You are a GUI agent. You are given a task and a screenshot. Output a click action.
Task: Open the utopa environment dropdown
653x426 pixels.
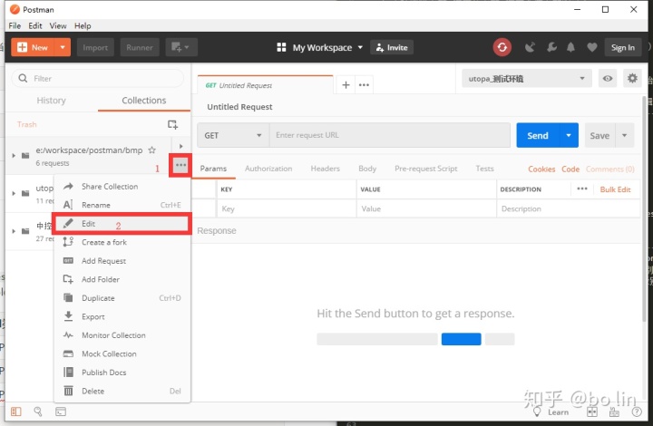526,78
